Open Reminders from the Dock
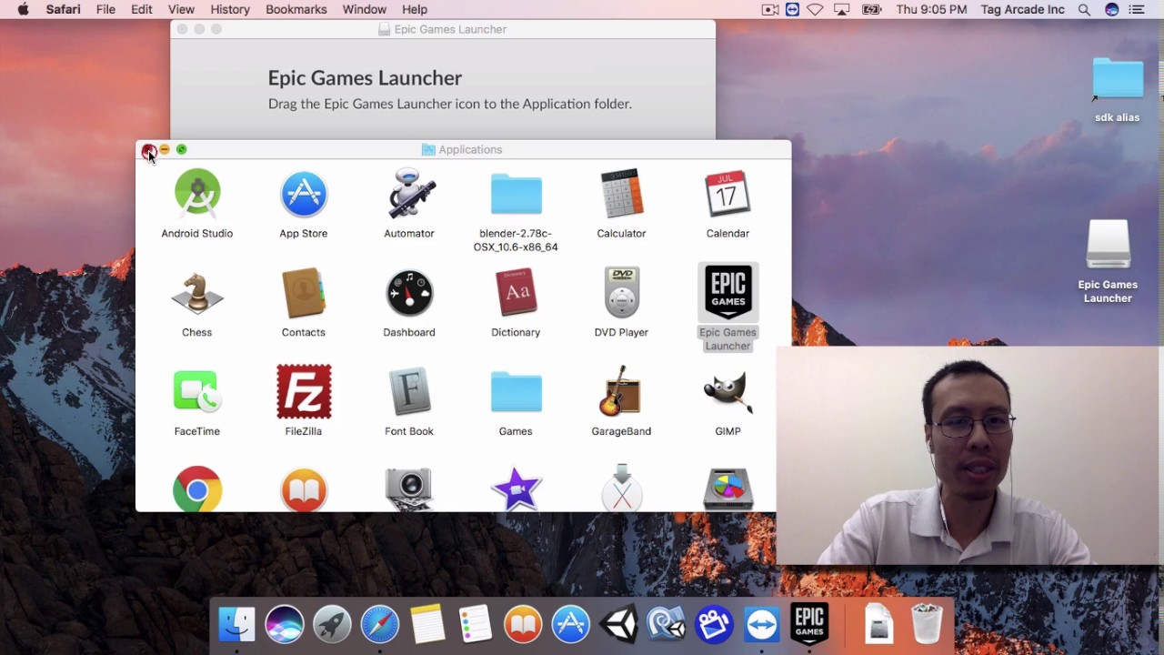Screen dimensions: 1164x655 tap(475, 624)
